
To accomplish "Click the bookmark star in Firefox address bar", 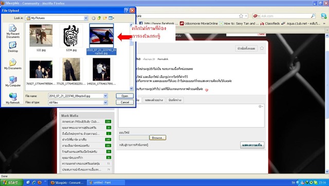I will pyautogui.click(x=241, y=16).
